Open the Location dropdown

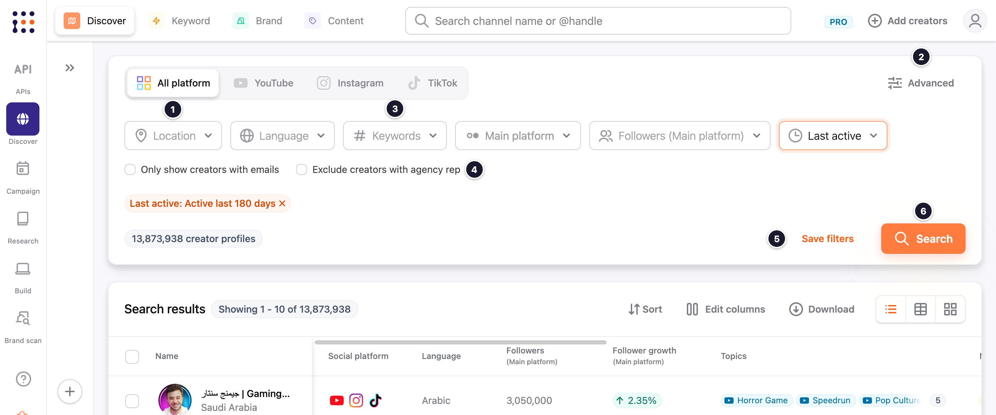[173, 136]
